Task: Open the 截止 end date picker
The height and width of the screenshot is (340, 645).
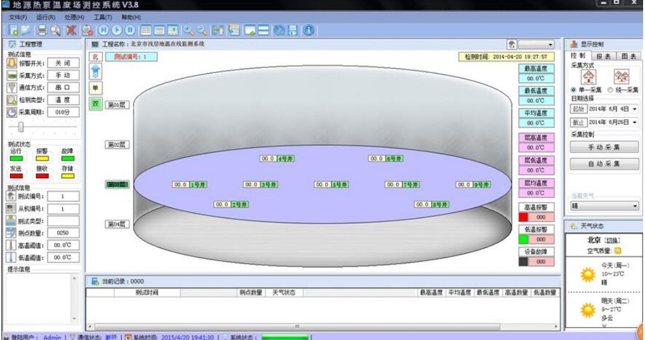Action: 634,122
